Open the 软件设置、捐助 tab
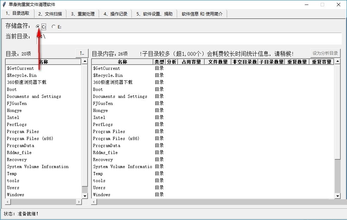The height and width of the screenshot is (220, 347). click(154, 13)
